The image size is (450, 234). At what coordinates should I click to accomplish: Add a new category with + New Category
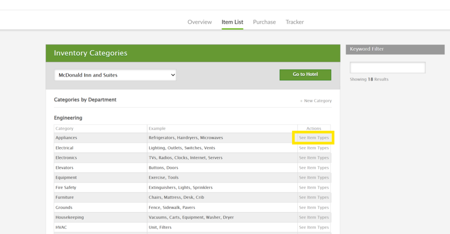(x=316, y=101)
